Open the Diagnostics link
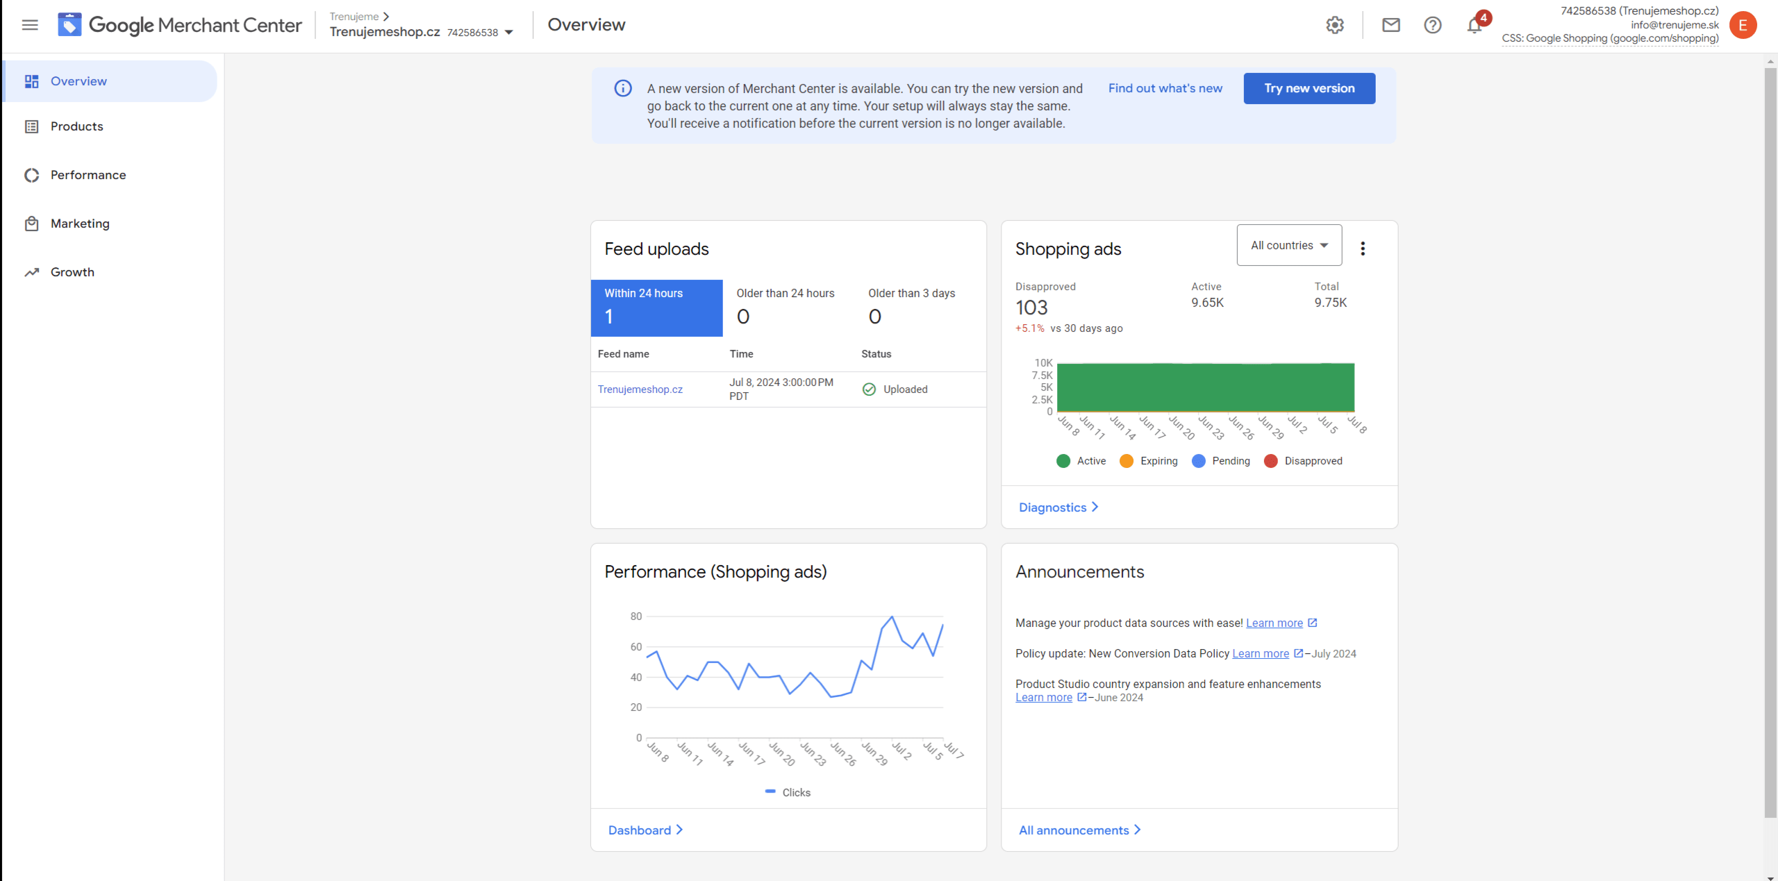The width and height of the screenshot is (1778, 881). 1058,507
